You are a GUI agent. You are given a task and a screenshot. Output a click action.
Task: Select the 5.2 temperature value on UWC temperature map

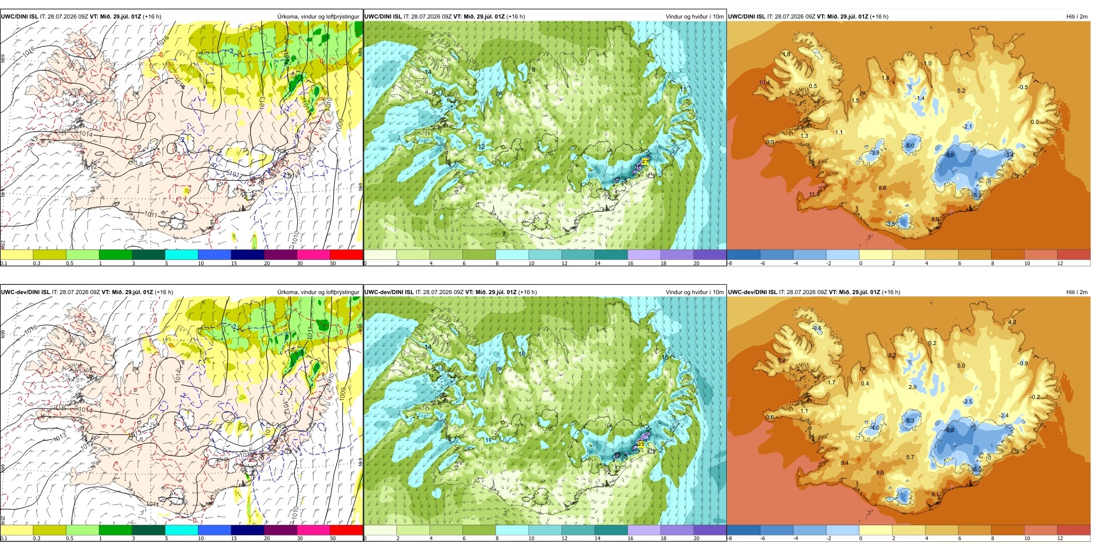tap(961, 90)
